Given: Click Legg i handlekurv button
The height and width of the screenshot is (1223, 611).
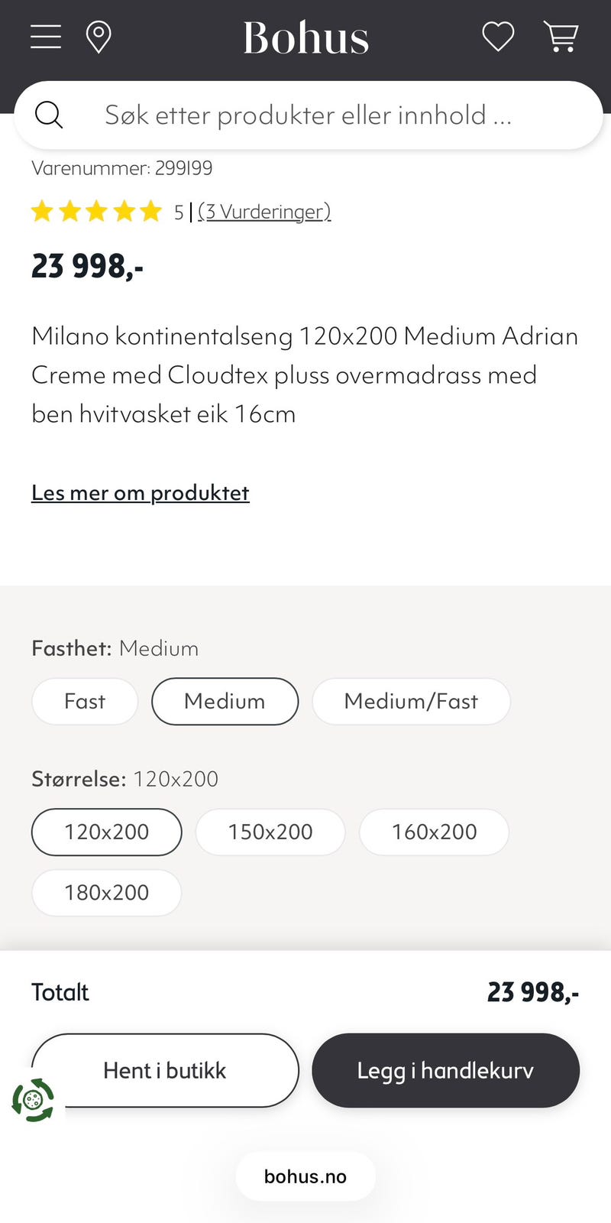Looking at the screenshot, I should point(445,1070).
